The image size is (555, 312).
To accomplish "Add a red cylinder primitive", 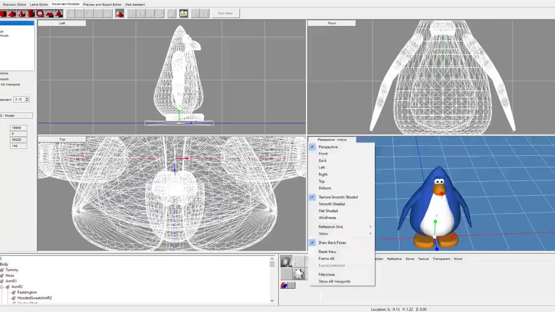I will click(x=31, y=13).
